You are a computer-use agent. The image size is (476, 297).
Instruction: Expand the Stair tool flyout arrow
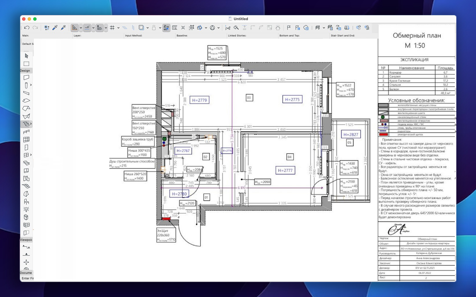(31, 124)
